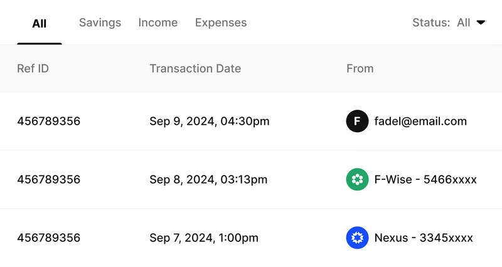Click the black F avatar icon
This screenshot has width=502, height=267.
357,121
